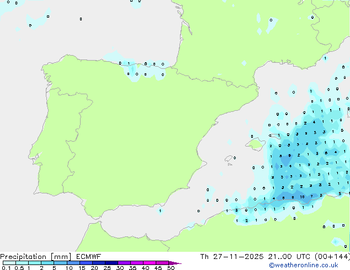Pick the 10–15 mm legend swatch
The height and width of the screenshot is (270, 350).
[73, 263]
